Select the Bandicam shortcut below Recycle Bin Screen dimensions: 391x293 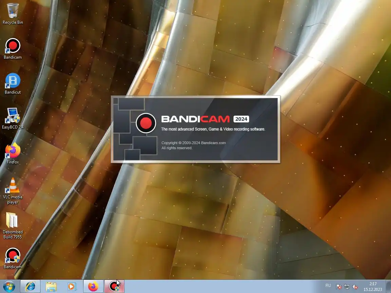(13, 48)
